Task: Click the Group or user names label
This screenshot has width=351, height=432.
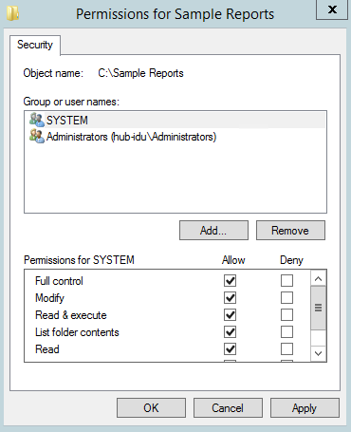Action: tap(71, 102)
